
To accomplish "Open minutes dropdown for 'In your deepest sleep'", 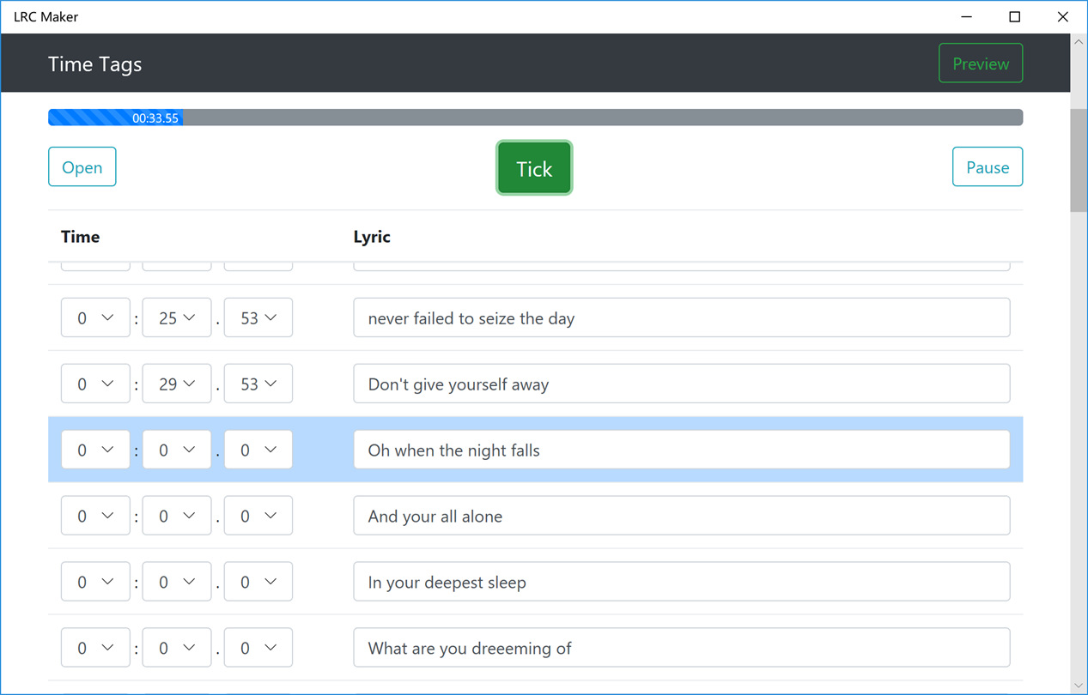I will (x=95, y=582).
